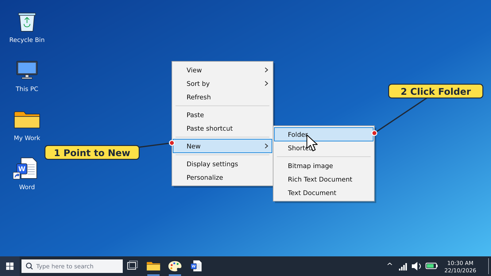Choose Refresh from the context menu
The height and width of the screenshot is (276, 491).
[x=222, y=97]
